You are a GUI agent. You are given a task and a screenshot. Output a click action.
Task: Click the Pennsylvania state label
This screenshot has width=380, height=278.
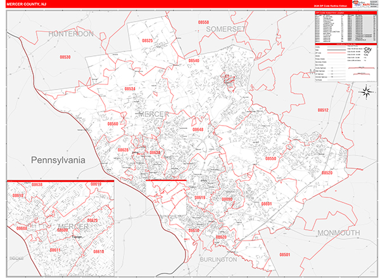click(x=58, y=160)
